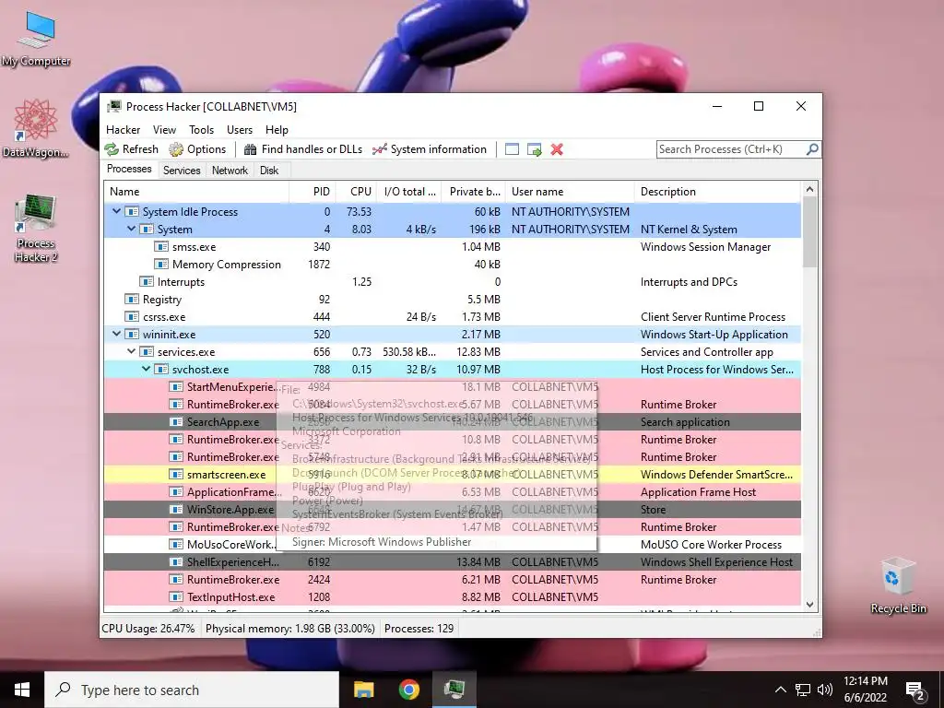Click the Refresh toolbar button
The height and width of the screenshot is (708, 944).
[x=131, y=149]
